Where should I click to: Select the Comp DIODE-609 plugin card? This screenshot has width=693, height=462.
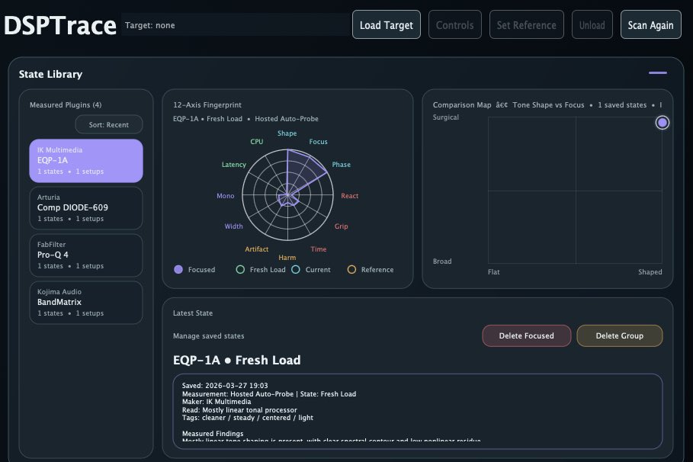(x=86, y=208)
